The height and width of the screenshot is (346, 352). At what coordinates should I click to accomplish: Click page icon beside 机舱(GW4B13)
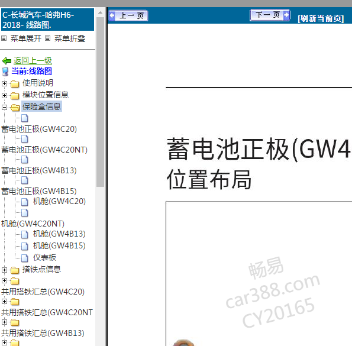click(25, 234)
